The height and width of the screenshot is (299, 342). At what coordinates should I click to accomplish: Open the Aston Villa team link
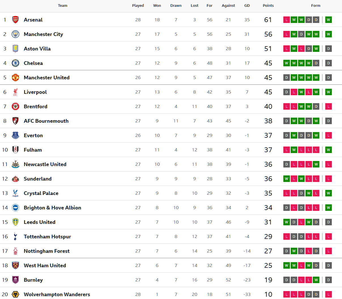pyautogui.click(x=37, y=48)
